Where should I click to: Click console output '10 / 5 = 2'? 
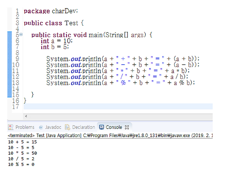click(21, 158)
